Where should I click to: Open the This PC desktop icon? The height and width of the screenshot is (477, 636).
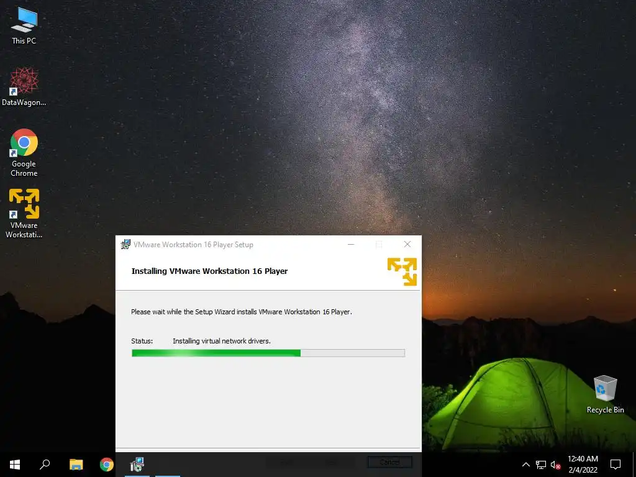[24, 26]
